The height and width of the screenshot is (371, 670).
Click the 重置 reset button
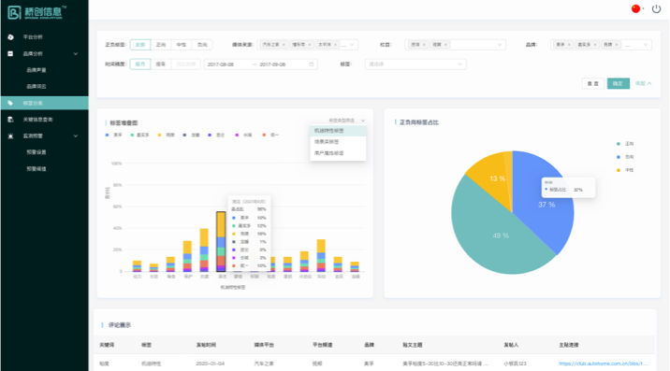click(x=592, y=83)
